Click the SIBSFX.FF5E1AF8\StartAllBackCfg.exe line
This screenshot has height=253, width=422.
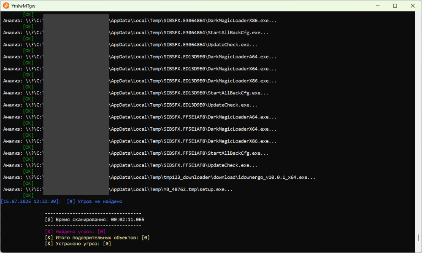click(135, 153)
